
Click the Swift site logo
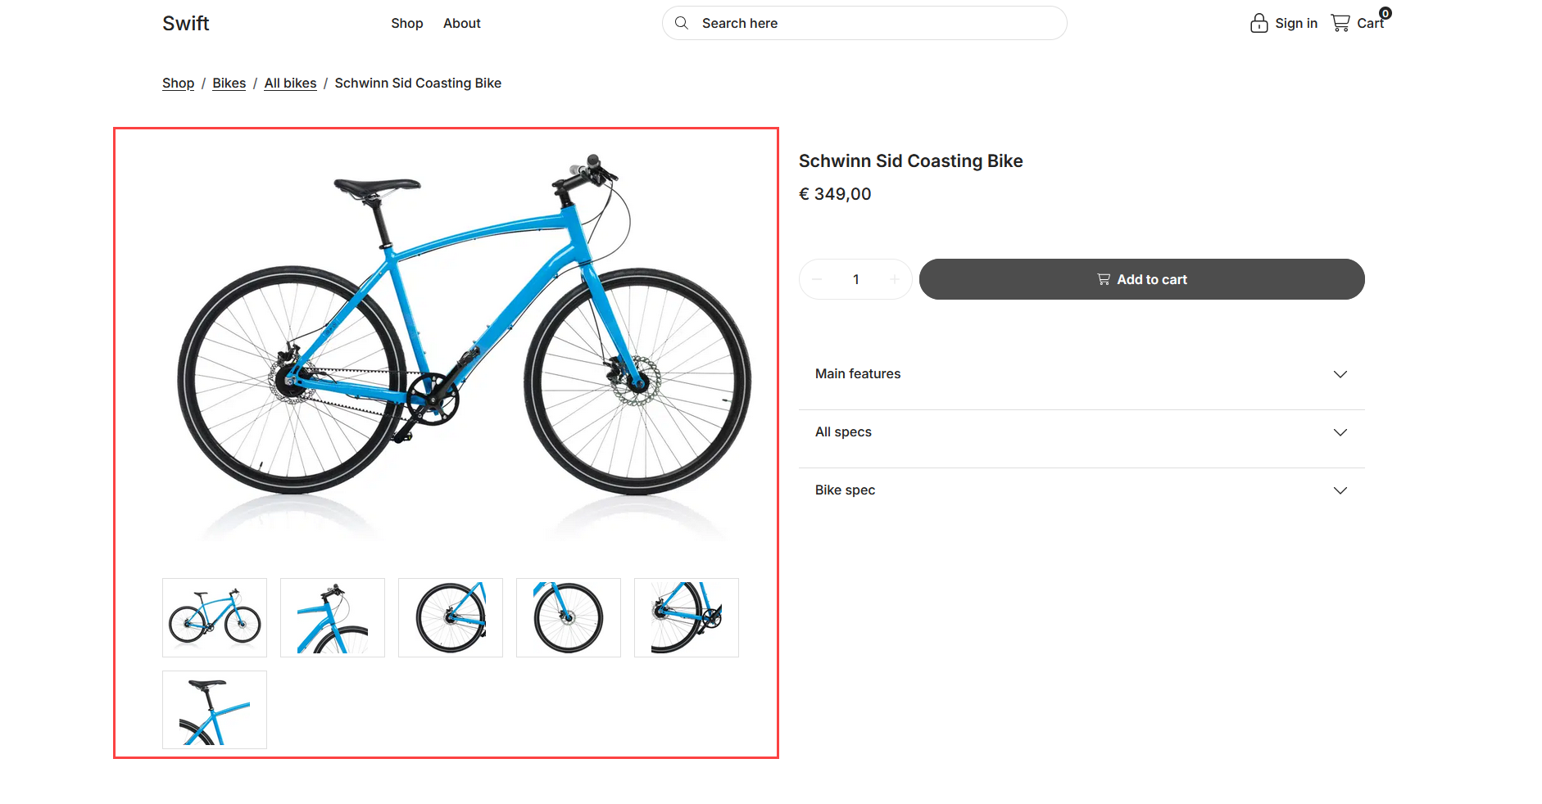[186, 23]
